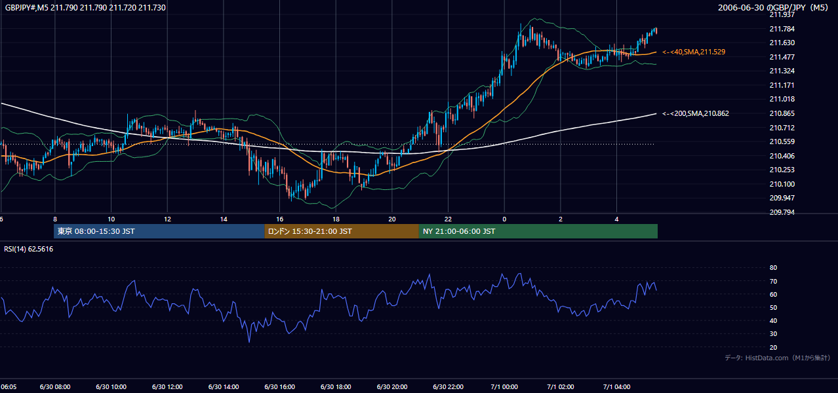Screen dimensions: 838x393
Task: Click price axis value 211.018
Action: coord(782,99)
